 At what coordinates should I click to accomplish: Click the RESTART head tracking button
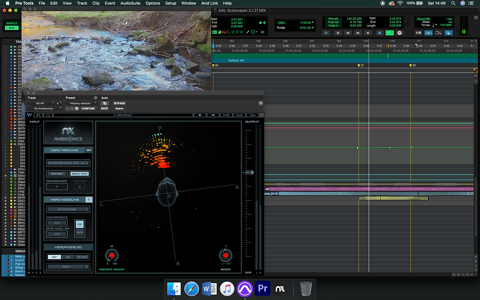(x=57, y=174)
